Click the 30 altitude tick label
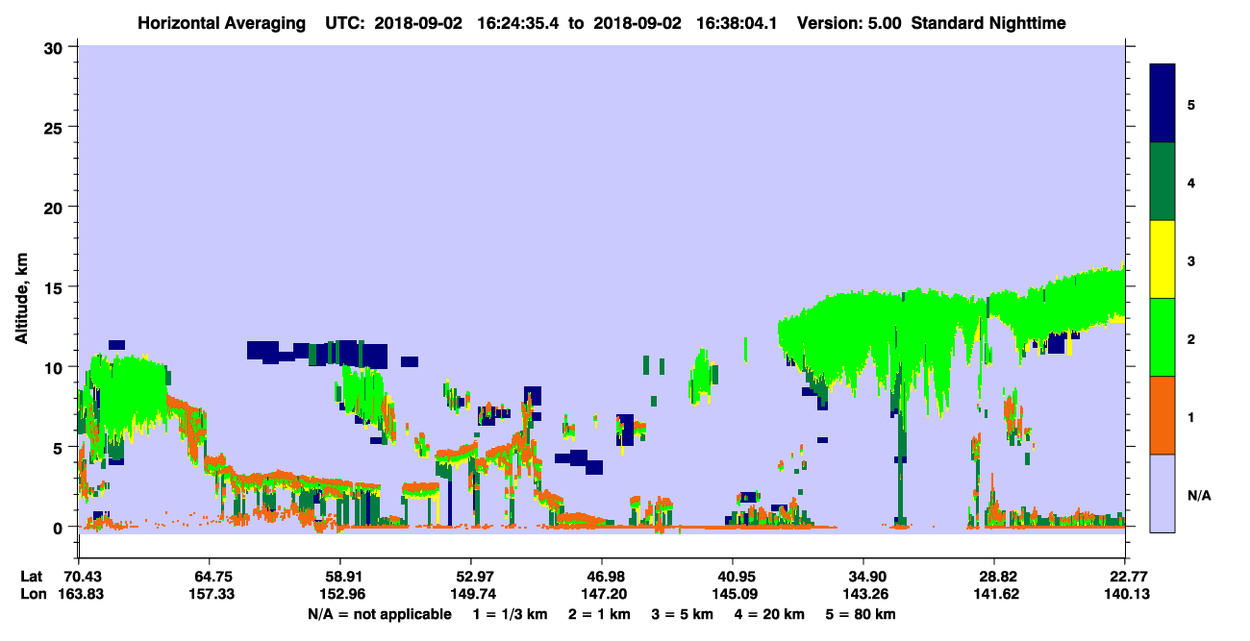The height and width of the screenshot is (641, 1250). pos(58,47)
